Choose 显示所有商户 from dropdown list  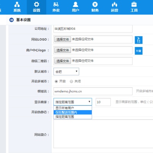pyautogui.click(x=73, y=108)
